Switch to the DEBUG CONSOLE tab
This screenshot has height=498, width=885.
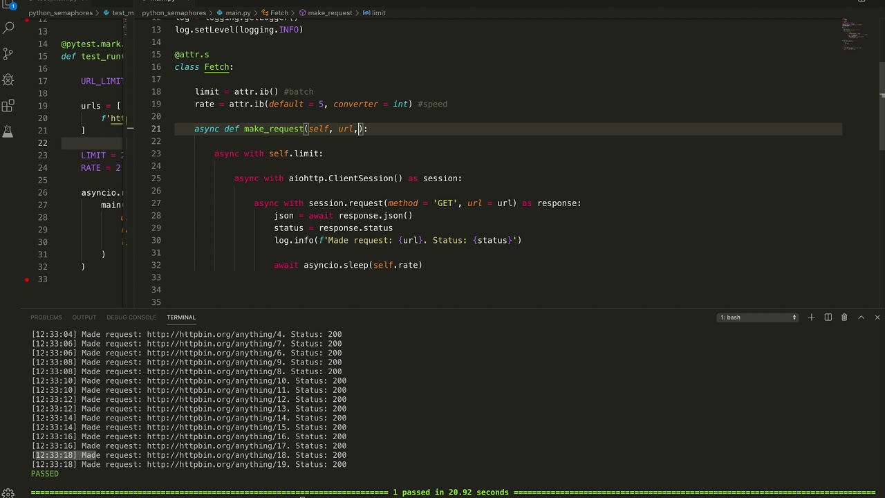131,317
